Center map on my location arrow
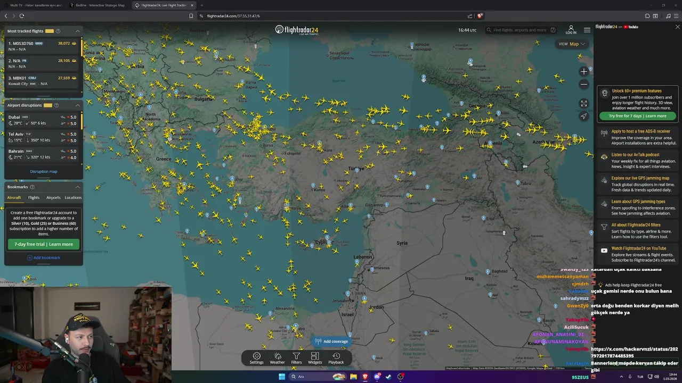 (x=584, y=116)
